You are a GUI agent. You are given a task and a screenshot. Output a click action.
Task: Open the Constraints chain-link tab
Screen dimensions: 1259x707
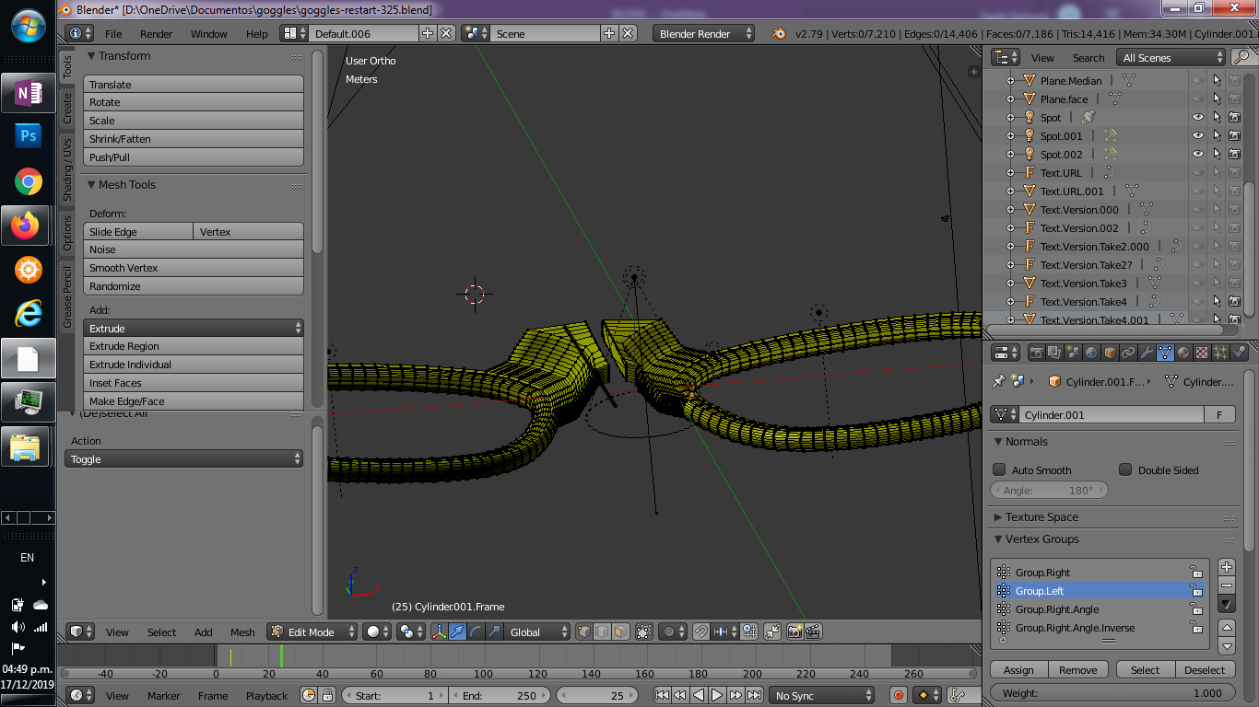tap(1128, 353)
